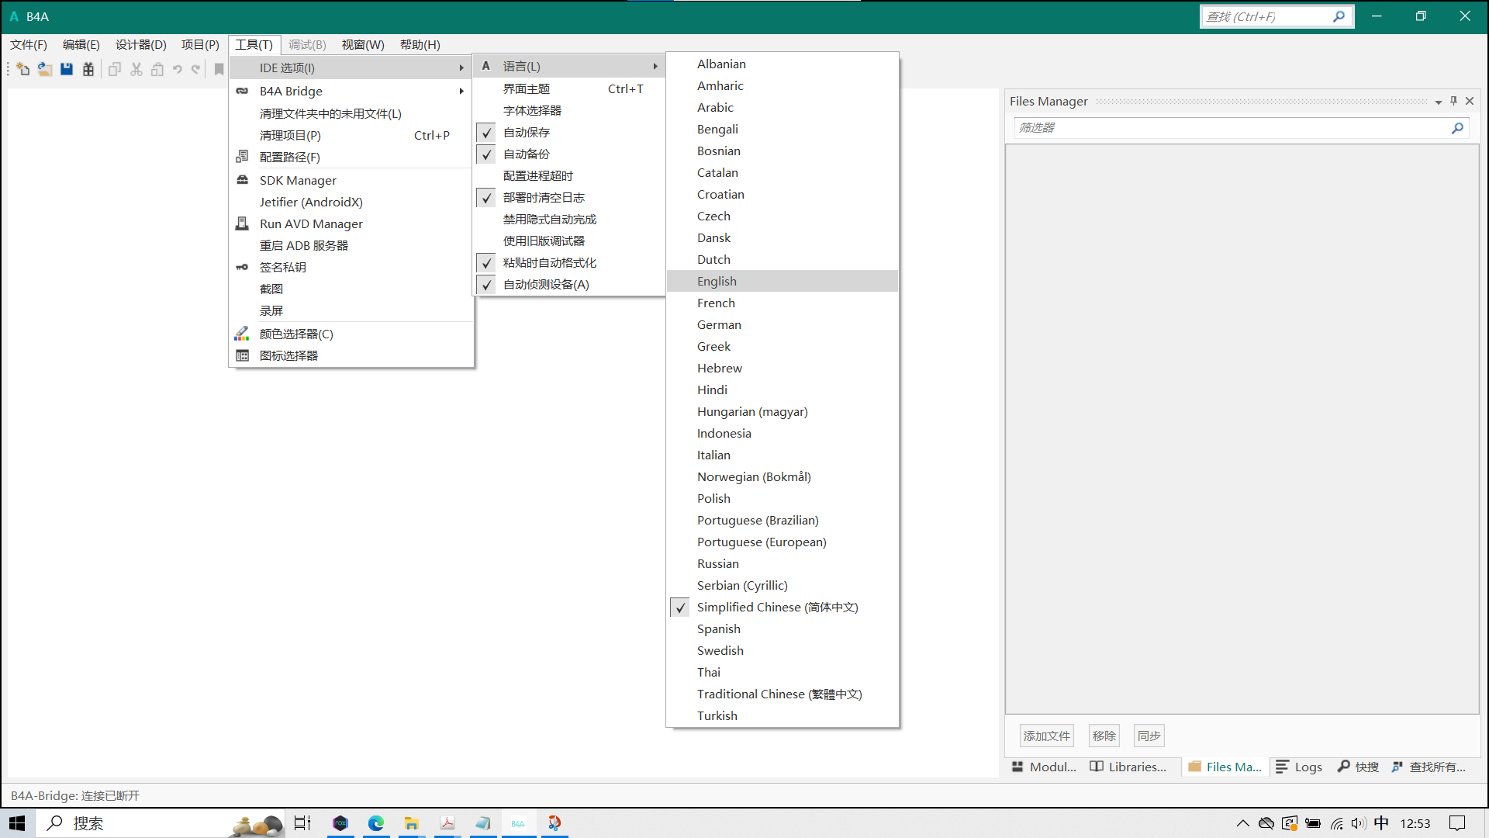The width and height of the screenshot is (1489, 838).
Task: Click the Redo arrow toolbar icon
Action: click(196, 69)
